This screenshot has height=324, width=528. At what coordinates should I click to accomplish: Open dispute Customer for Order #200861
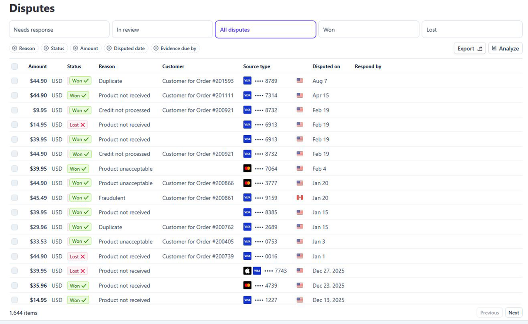pos(198,198)
